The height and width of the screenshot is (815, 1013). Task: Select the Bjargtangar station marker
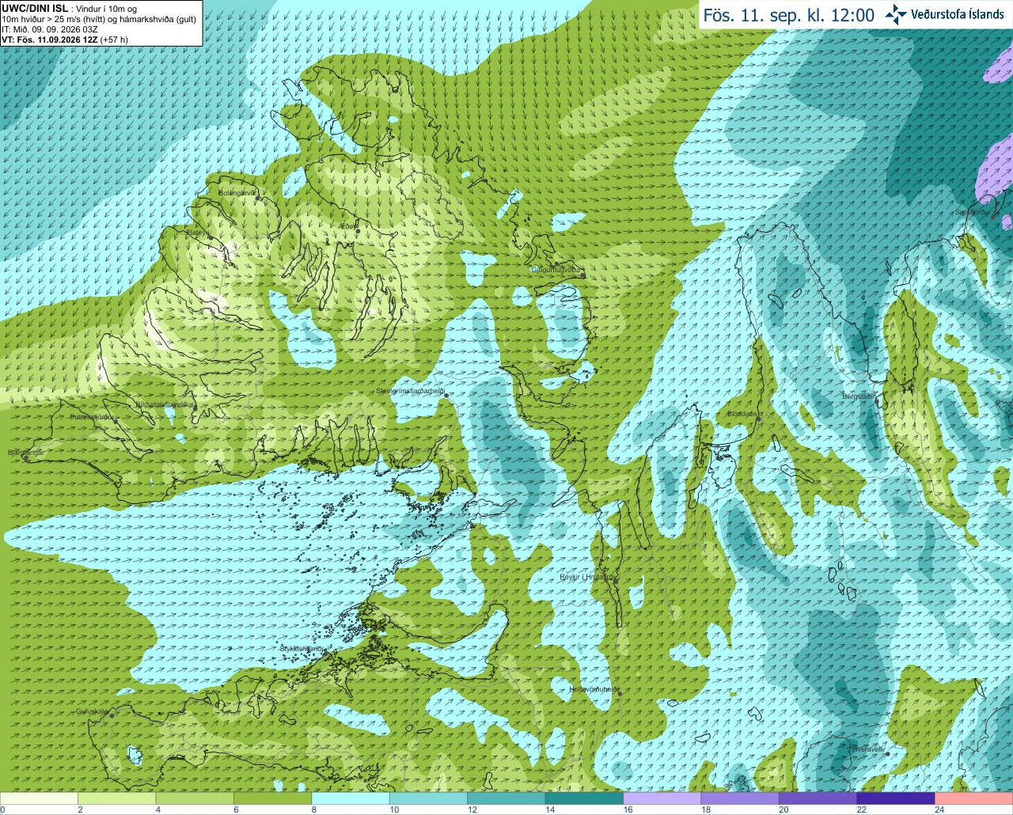(x=26, y=457)
